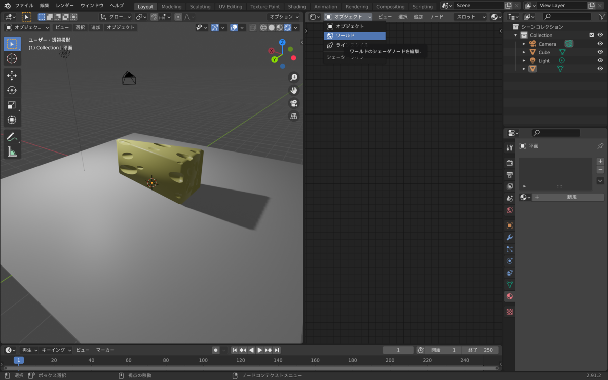The height and width of the screenshot is (380, 608).
Task: Click the viewport pan hand icon
Action: coord(294,90)
